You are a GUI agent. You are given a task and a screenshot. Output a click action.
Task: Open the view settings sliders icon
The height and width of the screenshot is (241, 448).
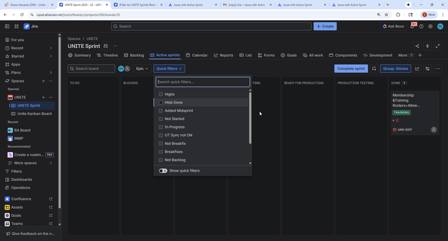tap(427, 69)
